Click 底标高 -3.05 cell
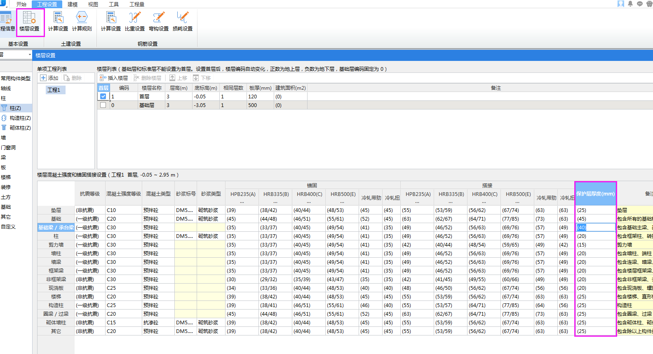653x354 pixels. [206, 105]
